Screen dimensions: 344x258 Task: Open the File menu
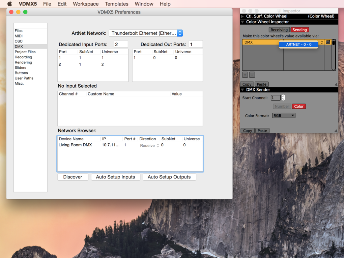pos(47,4)
